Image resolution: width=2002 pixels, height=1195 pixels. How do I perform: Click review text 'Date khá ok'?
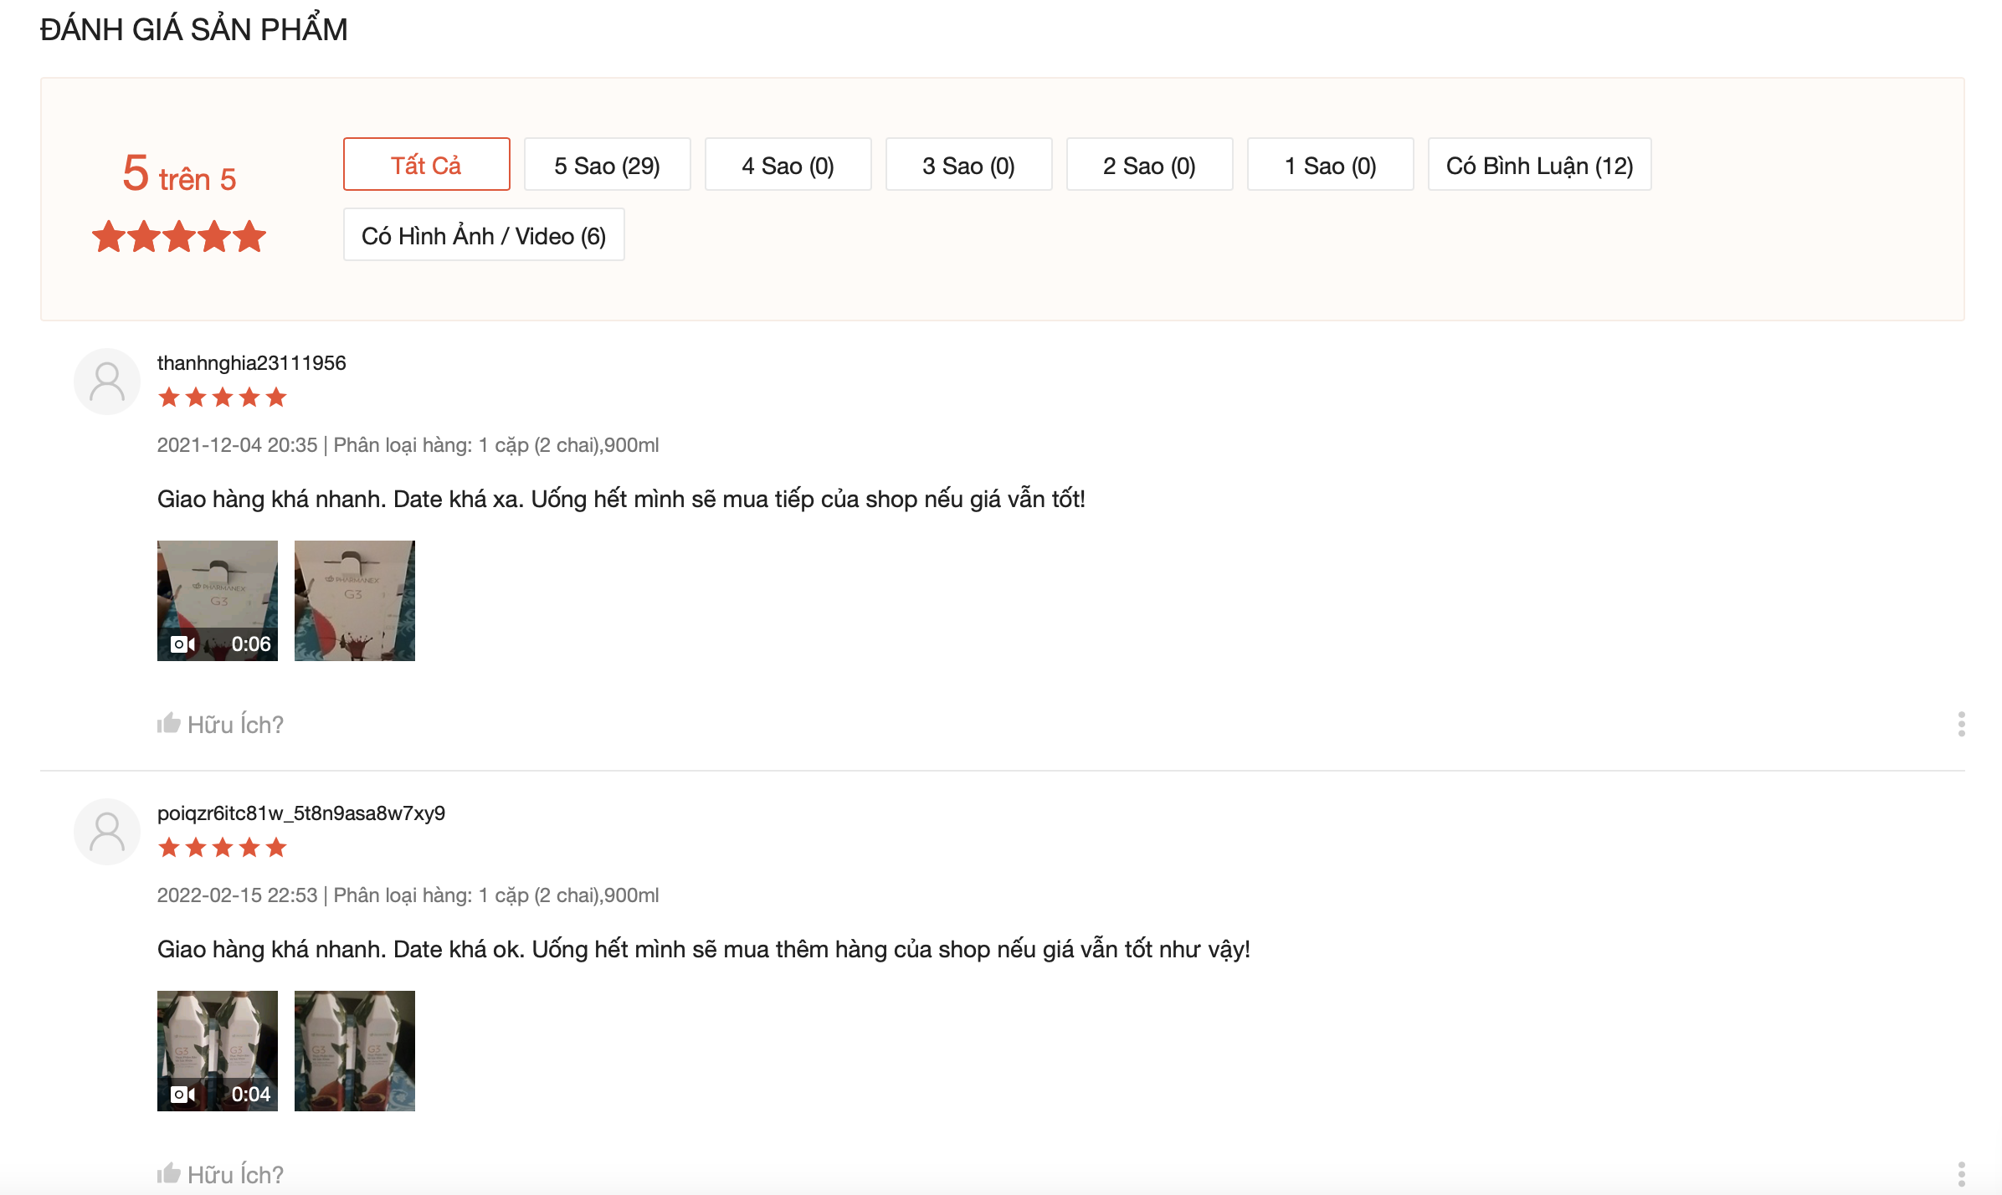click(x=458, y=949)
